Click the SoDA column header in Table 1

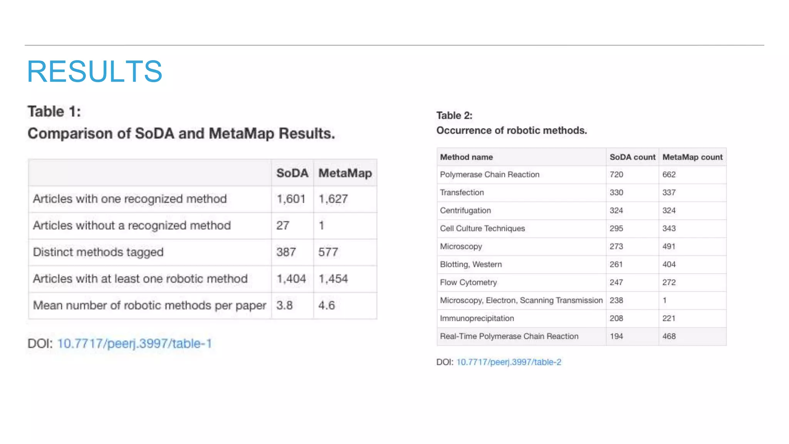292,173
